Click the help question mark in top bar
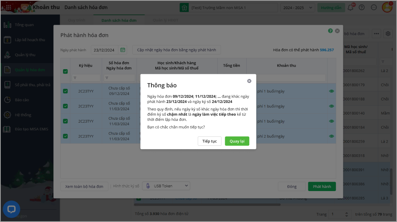This screenshot has height=222, width=397. (x=362, y=7)
